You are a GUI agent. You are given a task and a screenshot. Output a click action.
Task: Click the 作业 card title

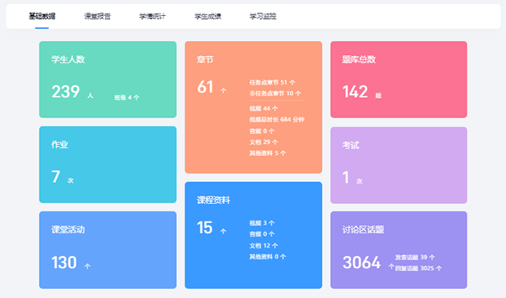[60, 144]
